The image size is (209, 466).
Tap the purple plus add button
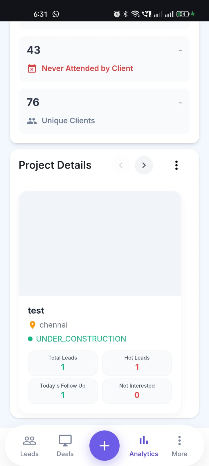pyautogui.click(x=105, y=445)
